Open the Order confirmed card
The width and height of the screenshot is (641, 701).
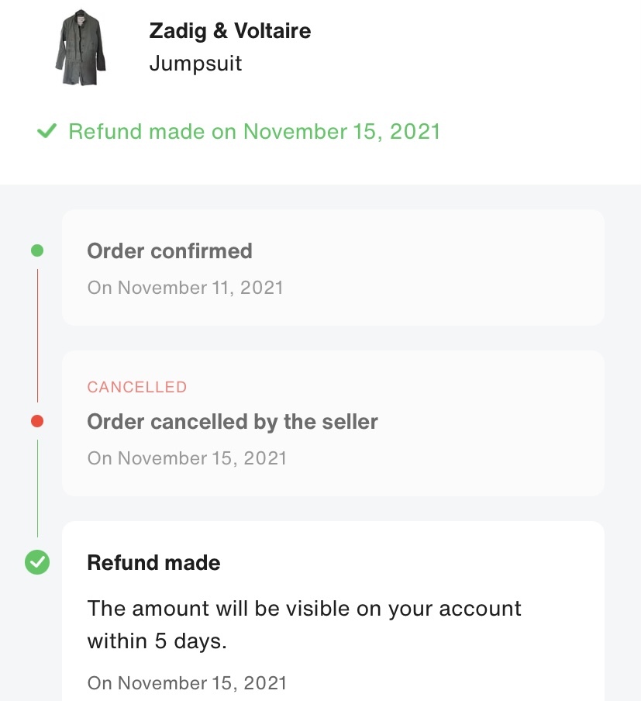333,268
